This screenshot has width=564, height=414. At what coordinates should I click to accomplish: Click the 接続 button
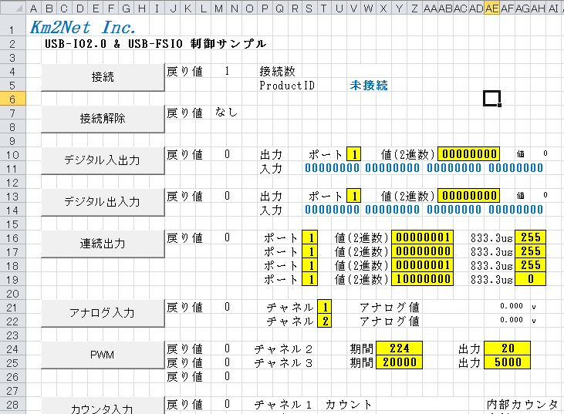tap(103, 77)
